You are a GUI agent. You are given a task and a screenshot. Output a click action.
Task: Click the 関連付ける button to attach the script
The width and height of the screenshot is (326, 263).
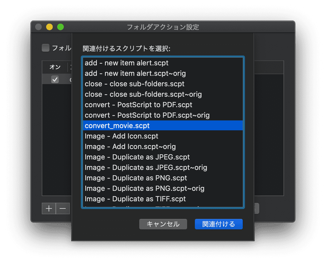click(x=218, y=224)
